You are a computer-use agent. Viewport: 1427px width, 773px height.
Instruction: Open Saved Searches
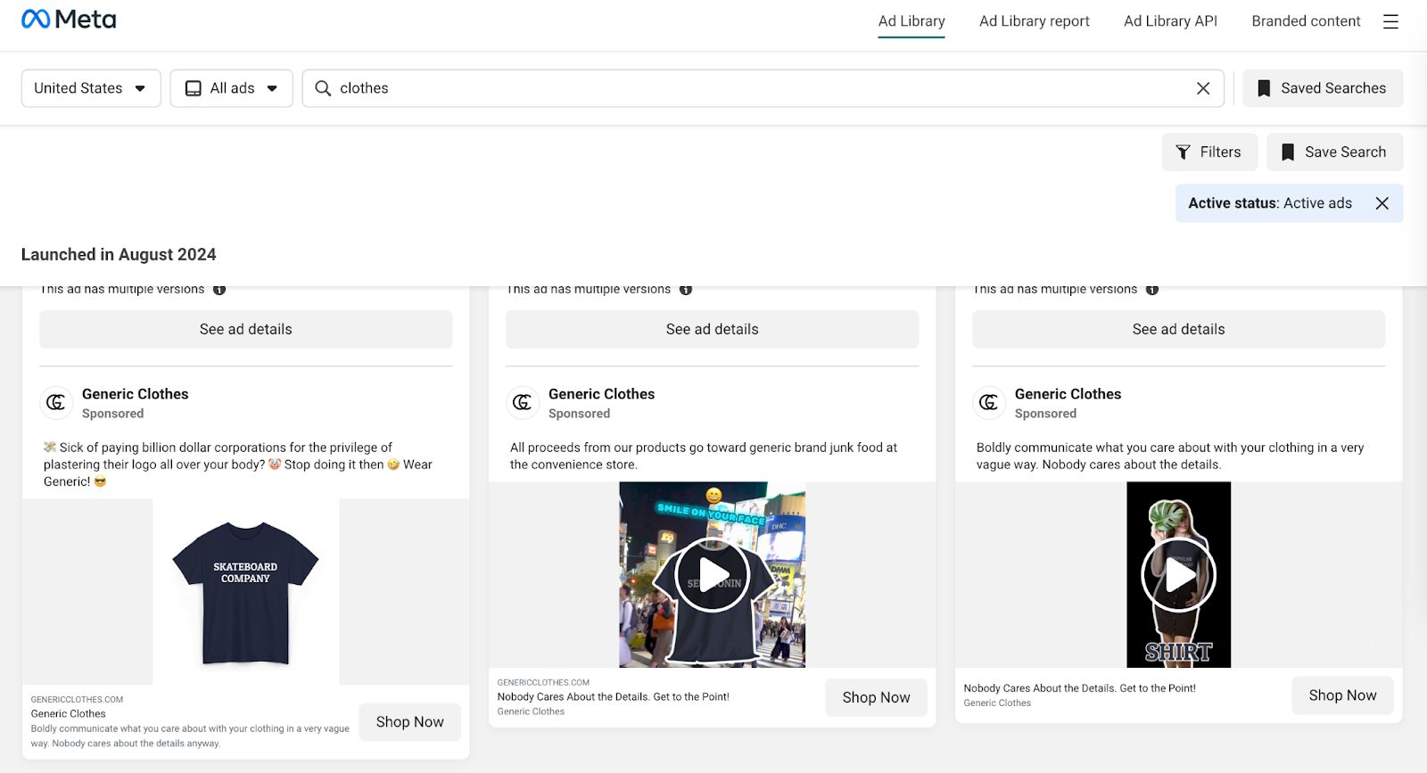click(x=1323, y=88)
